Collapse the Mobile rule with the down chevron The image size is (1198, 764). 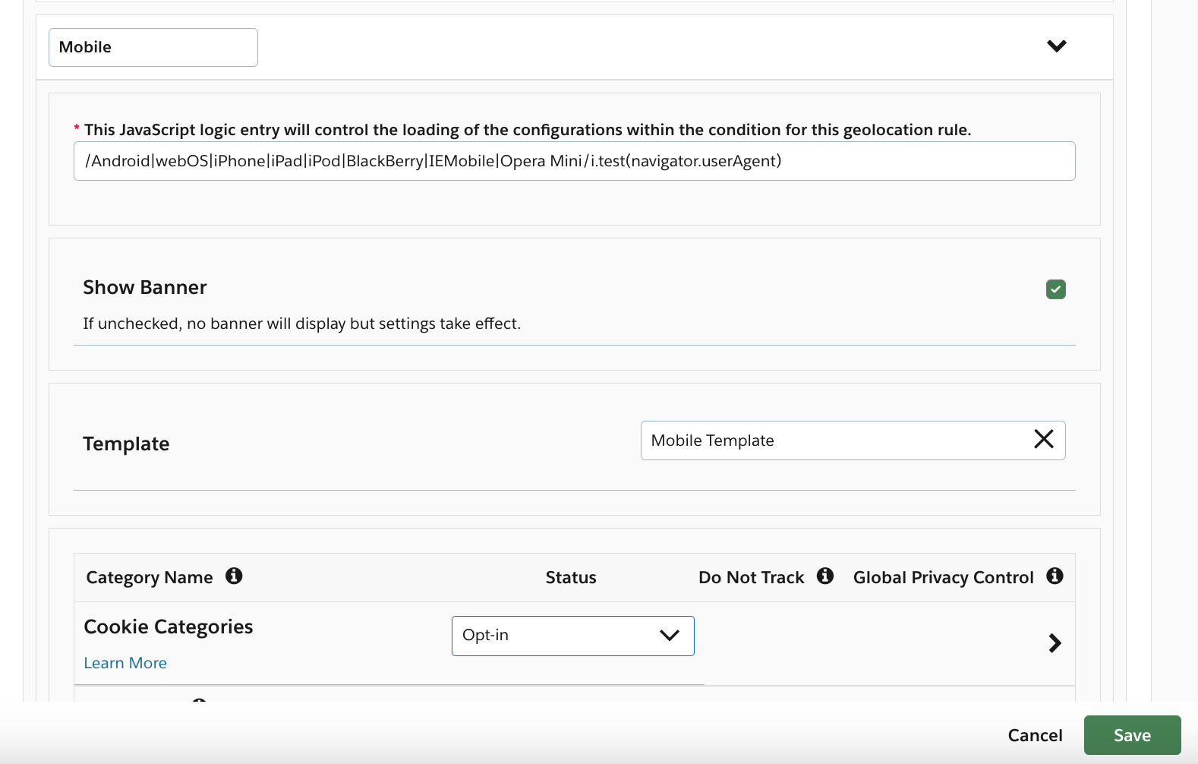coord(1056,46)
